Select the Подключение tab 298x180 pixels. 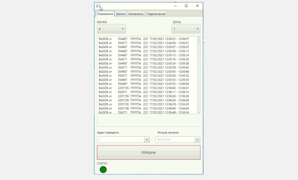(x=156, y=14)
